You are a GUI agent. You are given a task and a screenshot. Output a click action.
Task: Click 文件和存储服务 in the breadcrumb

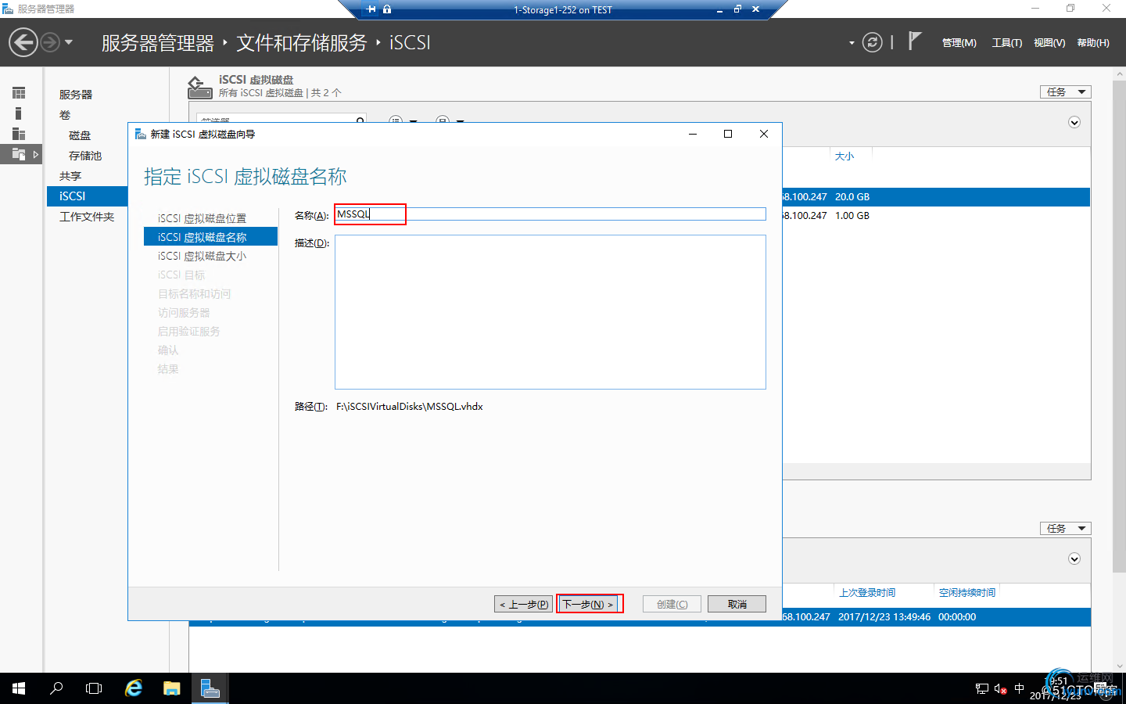tap(302, 43)
